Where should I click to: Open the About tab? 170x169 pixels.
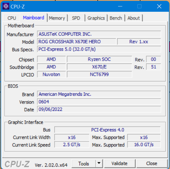(x=133, y=18)
